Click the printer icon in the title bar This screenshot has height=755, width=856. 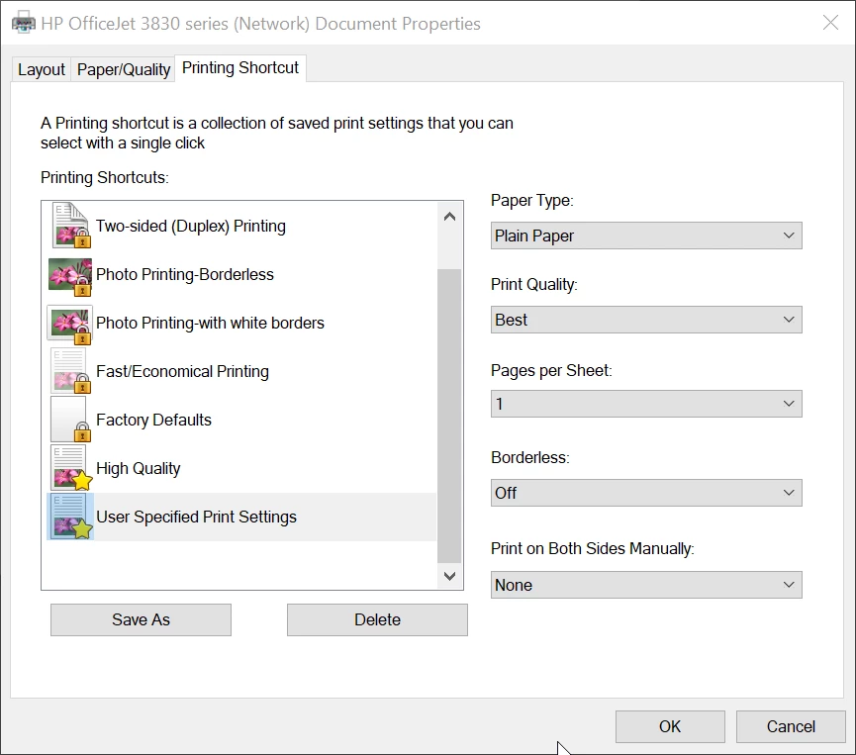[24, 24]
